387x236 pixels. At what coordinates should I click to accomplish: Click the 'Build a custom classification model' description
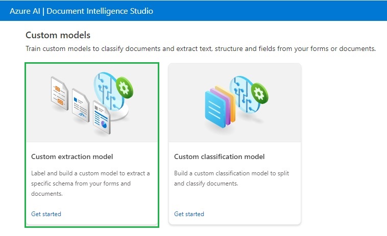(231, 178)
